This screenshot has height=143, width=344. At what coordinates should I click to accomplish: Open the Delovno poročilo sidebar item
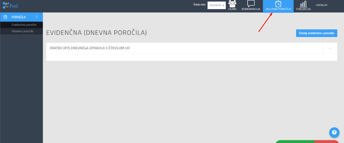pos(21,31)
